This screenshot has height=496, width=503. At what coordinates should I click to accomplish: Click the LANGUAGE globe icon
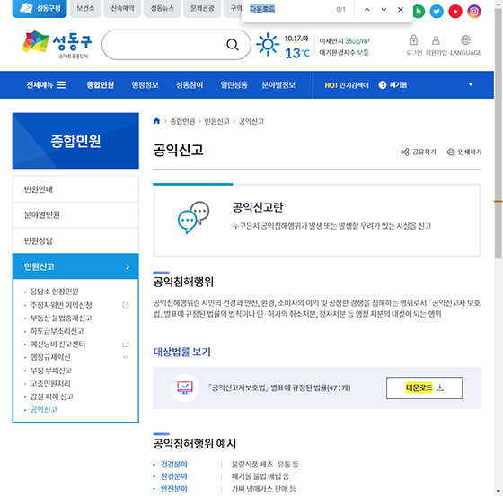[x=465, y=40]
